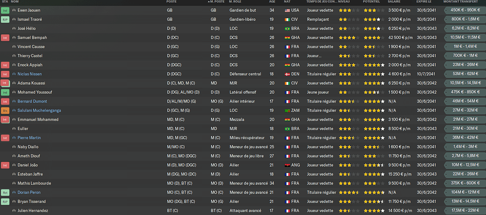This screenshot has width=486, height=215.
Task: Click the person icon next to José Hélio
Action: [14, 28]
